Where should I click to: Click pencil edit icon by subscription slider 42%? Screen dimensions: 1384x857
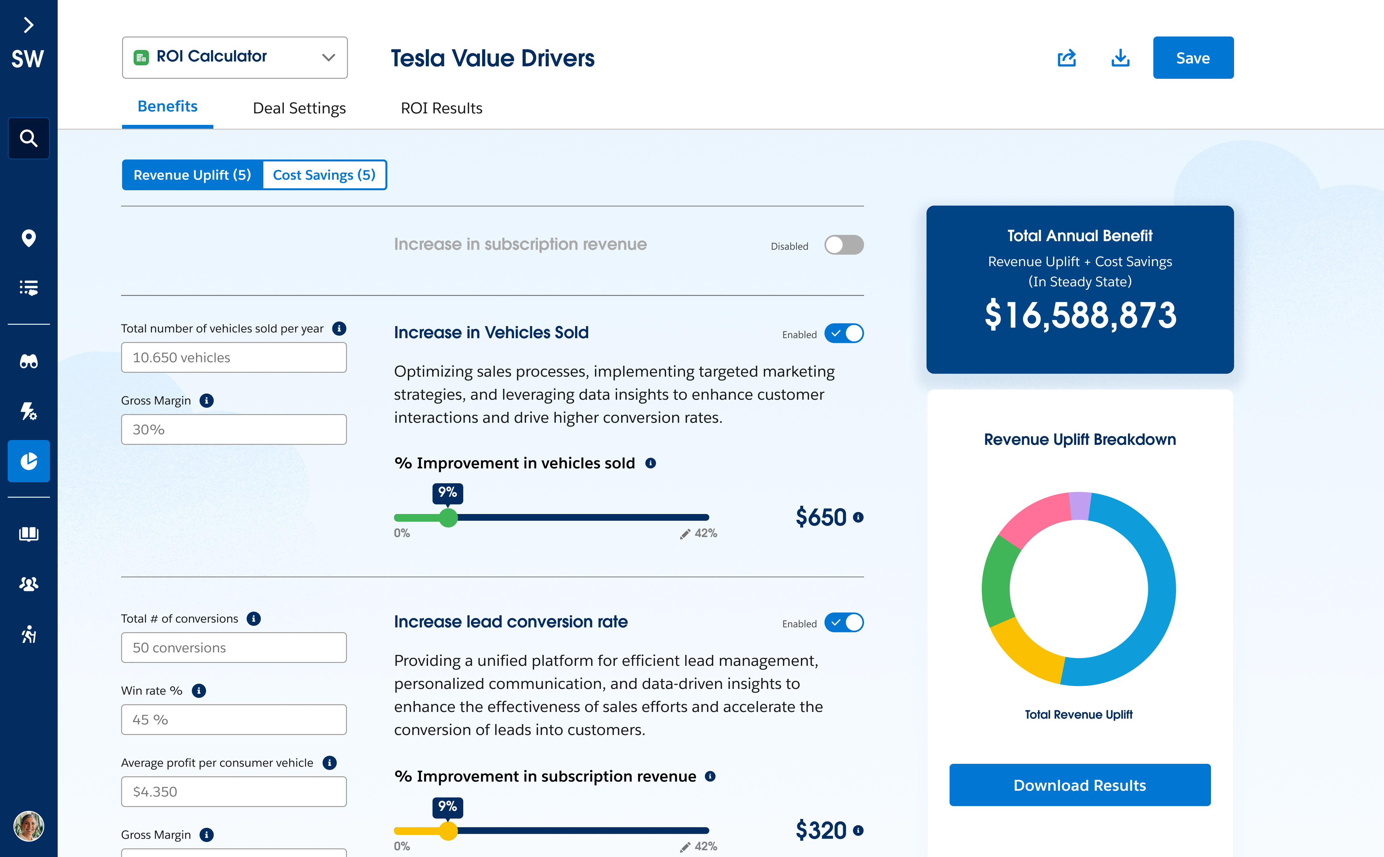pos(685,847)
